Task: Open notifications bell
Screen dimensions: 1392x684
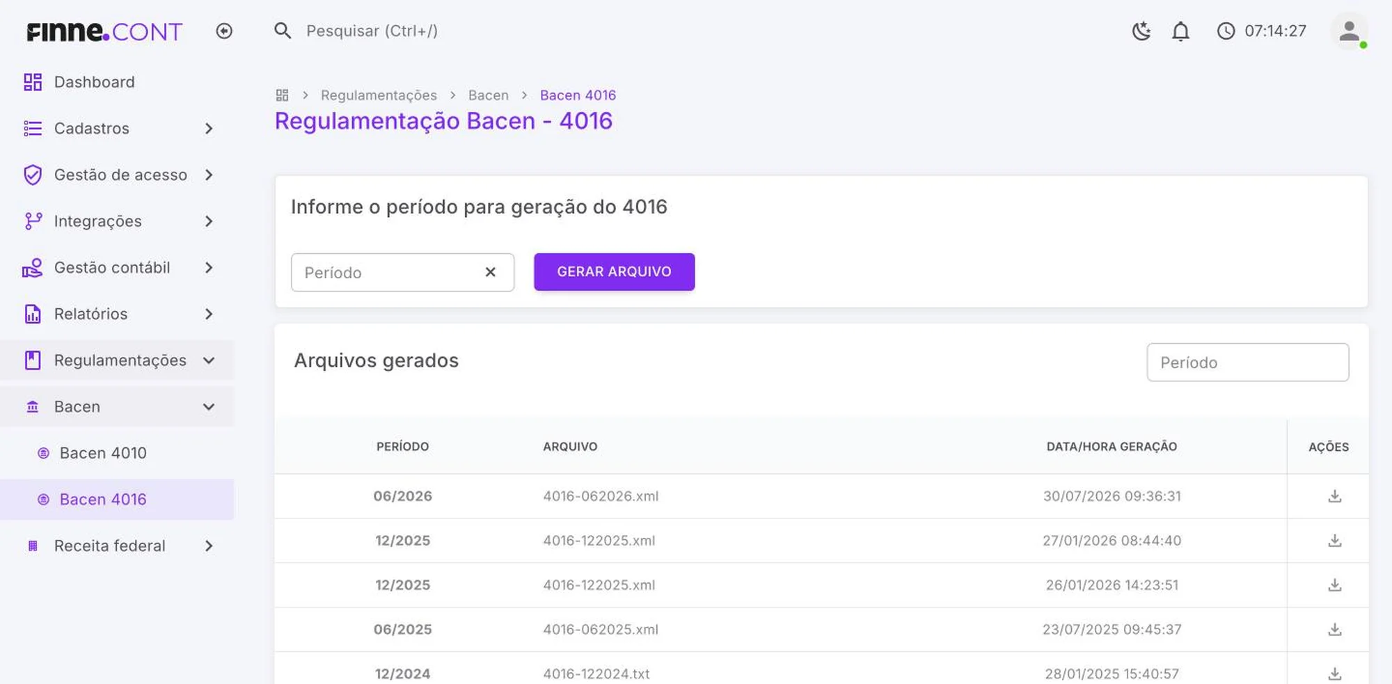Action: point(1180,31)
